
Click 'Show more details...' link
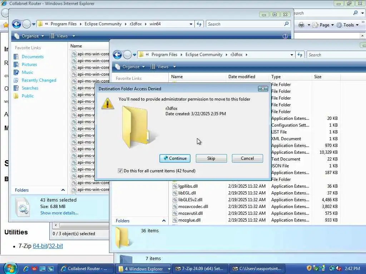point(59,213)
